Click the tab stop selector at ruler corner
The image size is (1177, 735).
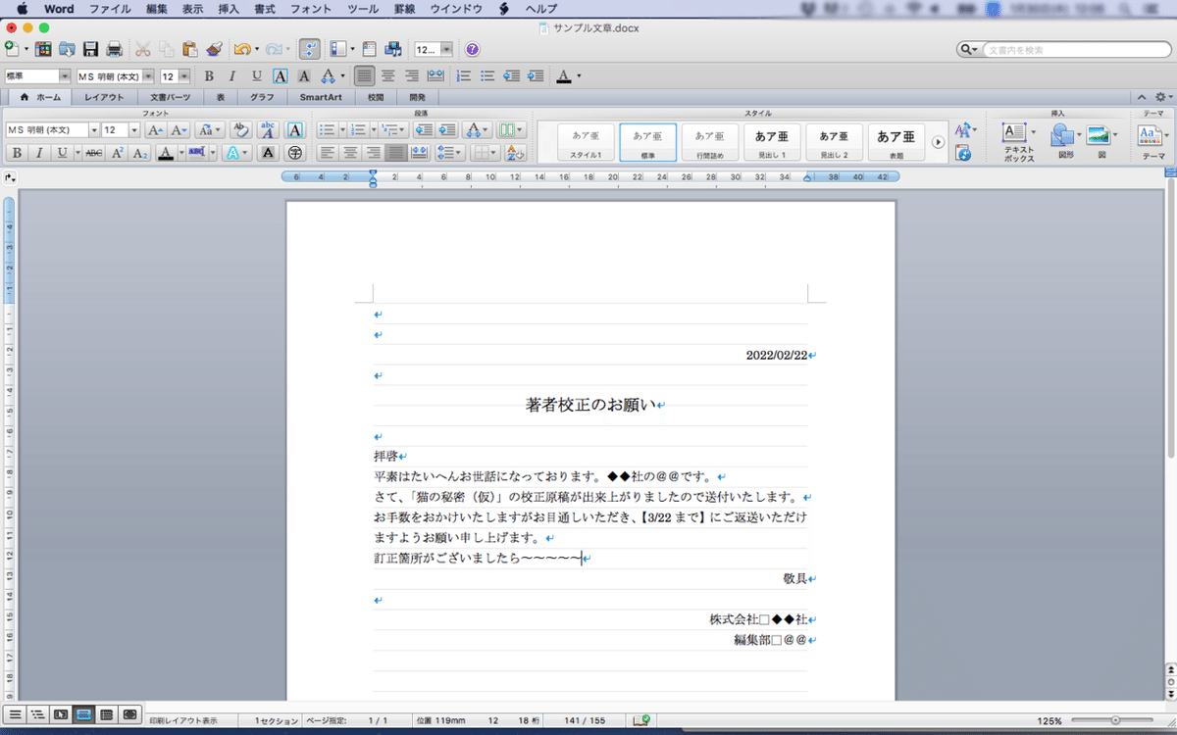[10, 177]
